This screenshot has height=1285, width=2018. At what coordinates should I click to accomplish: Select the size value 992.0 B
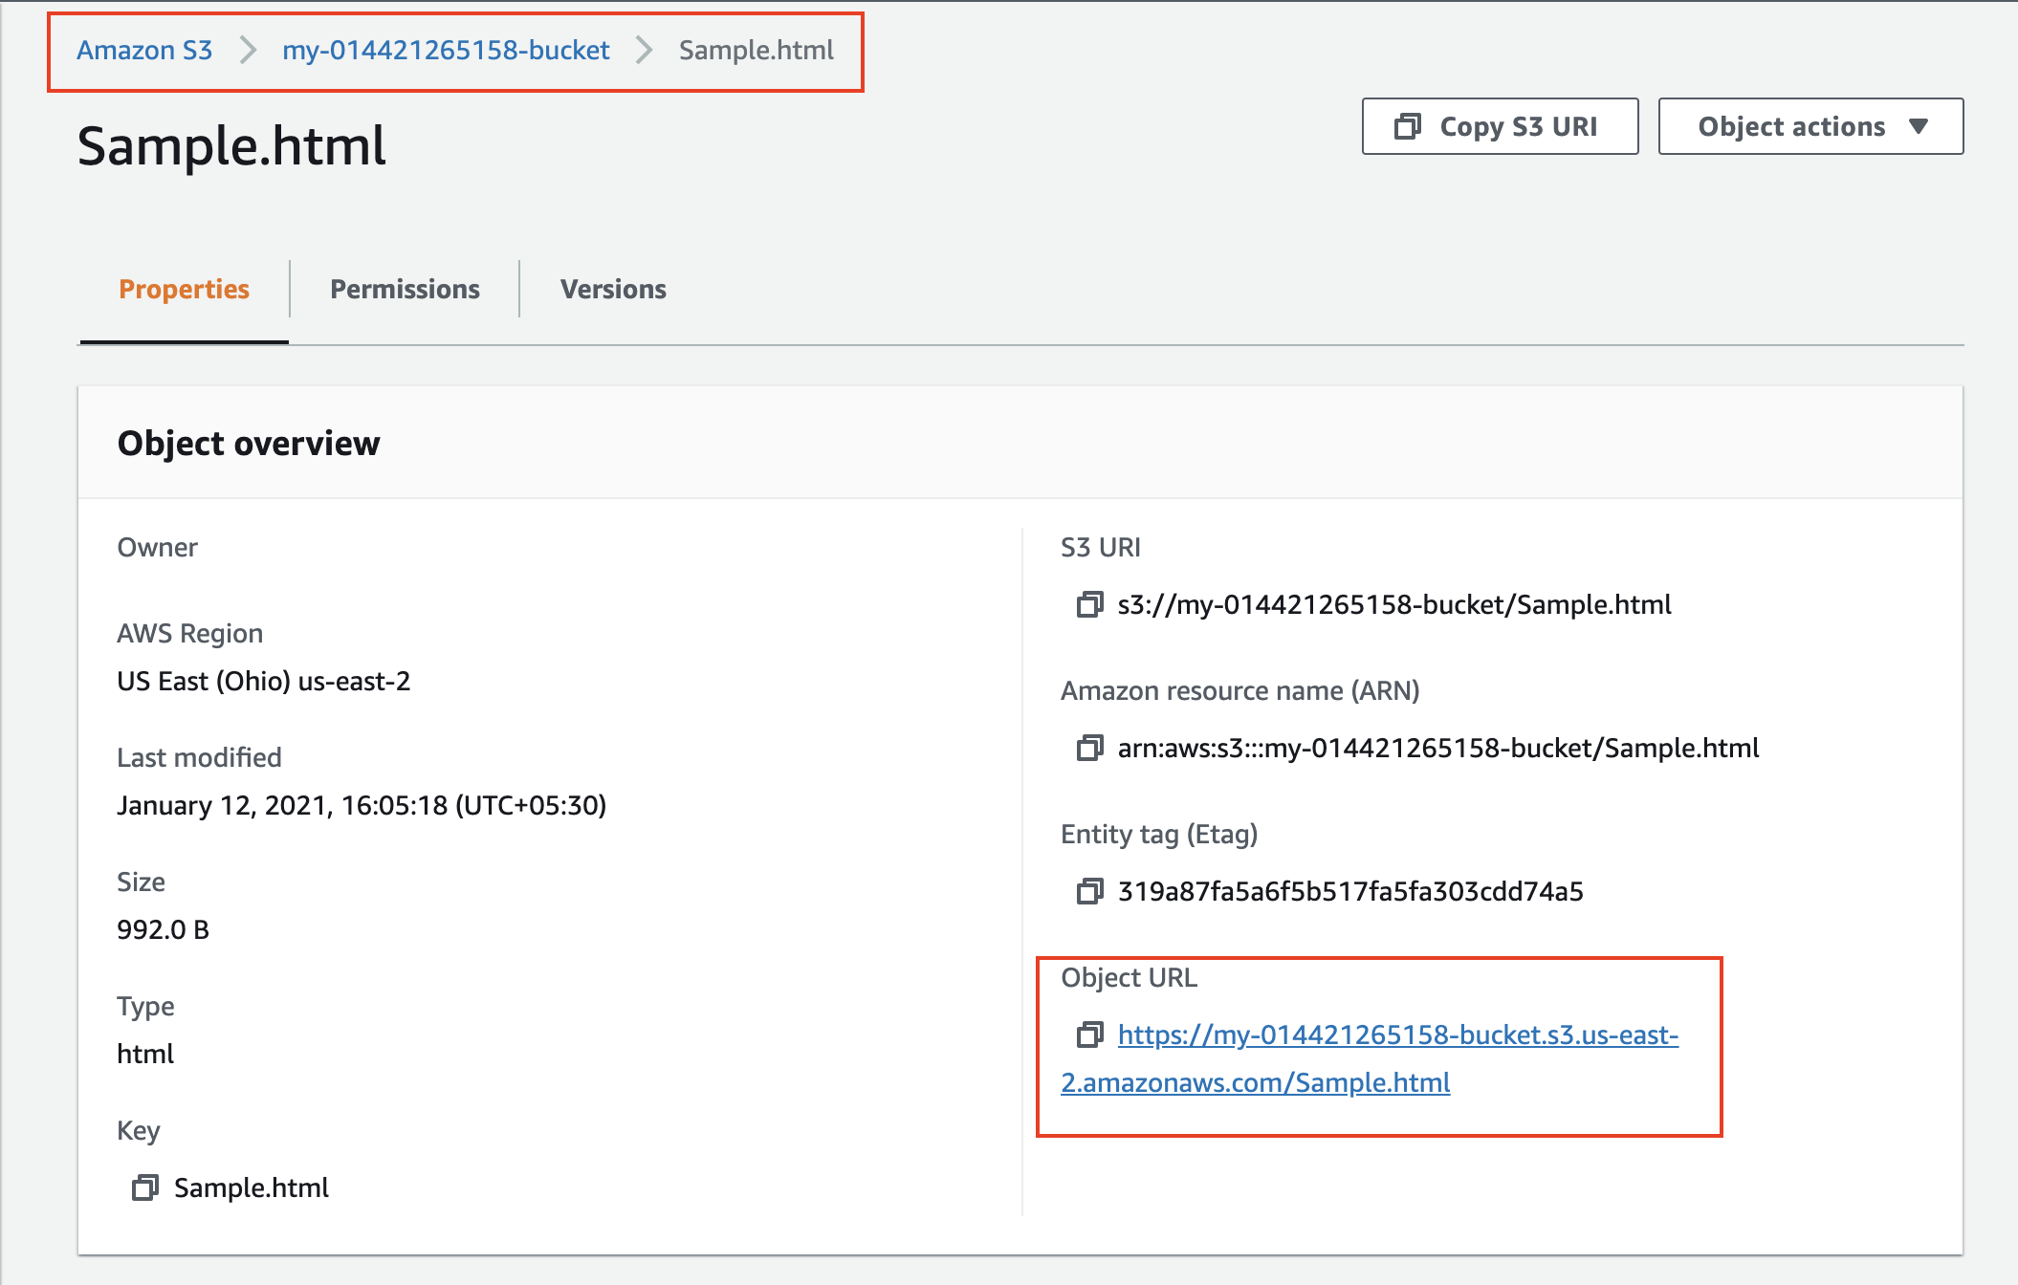pos(163,929)
